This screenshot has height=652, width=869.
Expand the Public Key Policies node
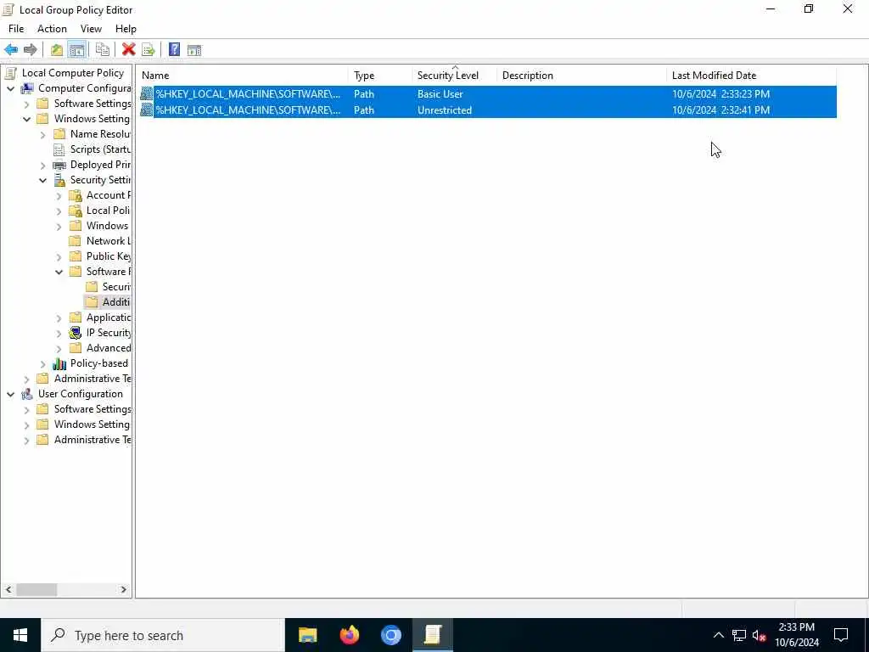(59, 256)
